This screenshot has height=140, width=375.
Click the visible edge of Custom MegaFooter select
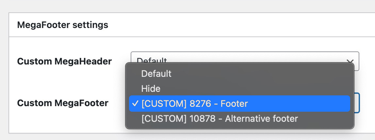pos(357,103)
